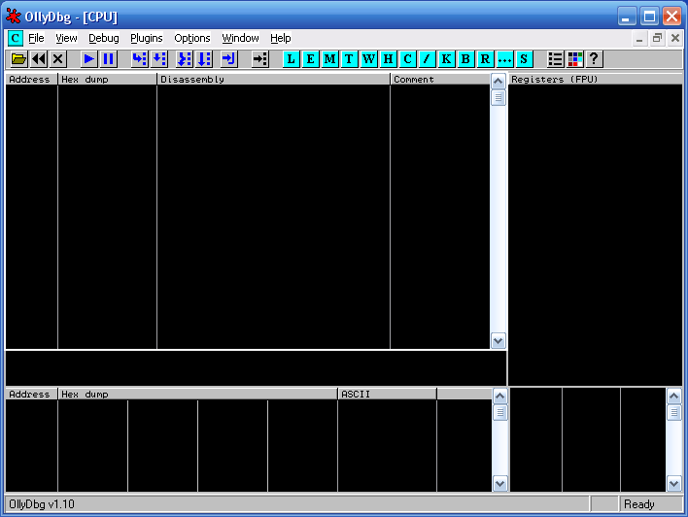Close debugged program with X toolbar icon
This screenshot has height=517, width=688.
pos(58,59)
